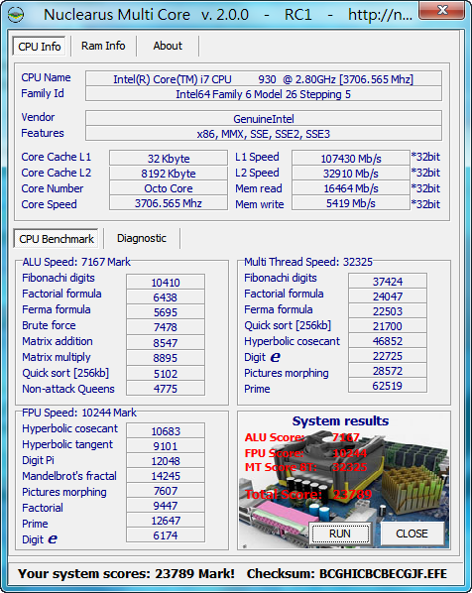Click Mandelbrot's fractal score 14245
Image resolution: width=472 pixels, height=593 pixels.
[x=166, y=475]
